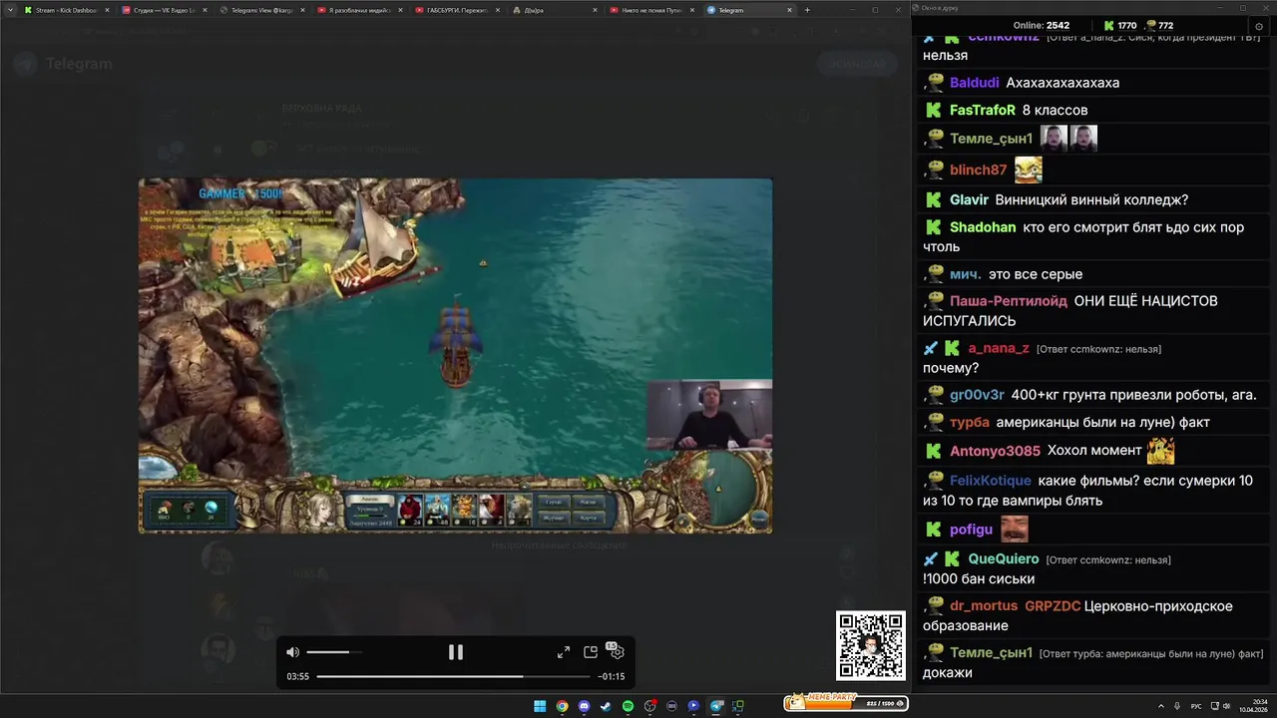Click pofigu username in chat
Screen dimensions: 1277x718
[x=972, y=530]
